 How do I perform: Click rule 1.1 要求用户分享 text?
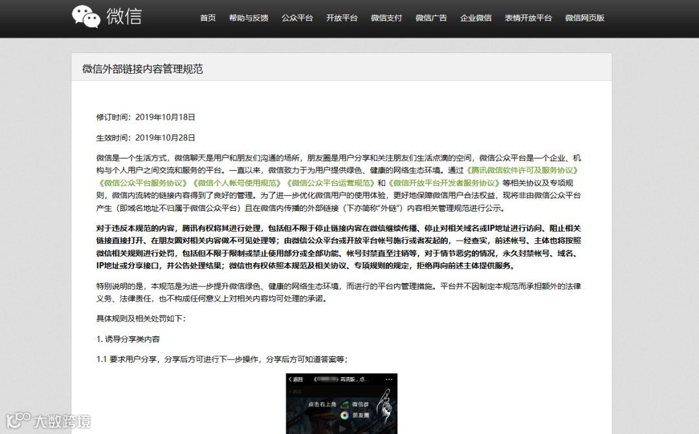[x=222, y=360]
